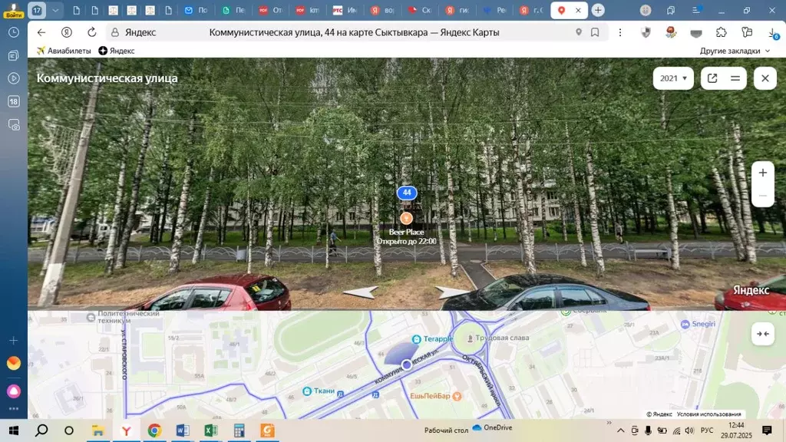Image resolution: width=786 pixels, height=442 pixels.
Task: Click the Tегарple place on map
Action: coord(433,339)
